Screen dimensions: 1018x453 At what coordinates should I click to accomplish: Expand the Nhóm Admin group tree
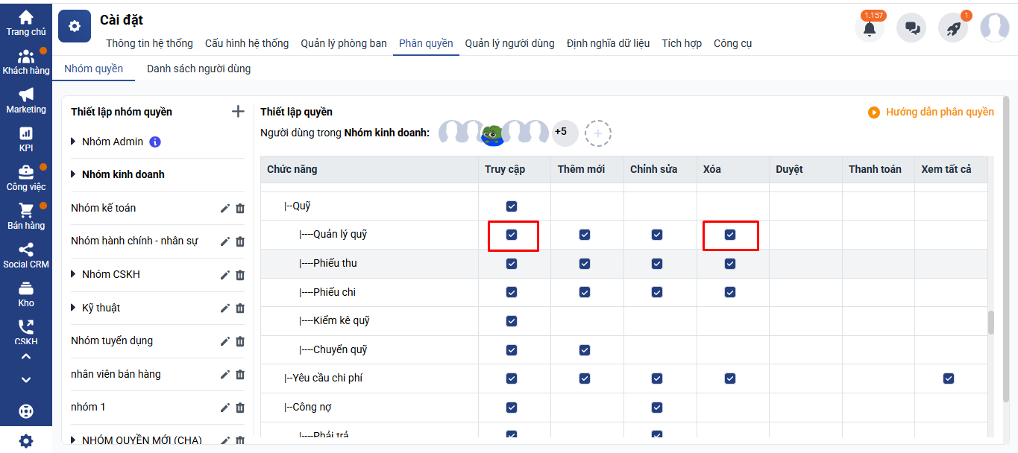74,142
